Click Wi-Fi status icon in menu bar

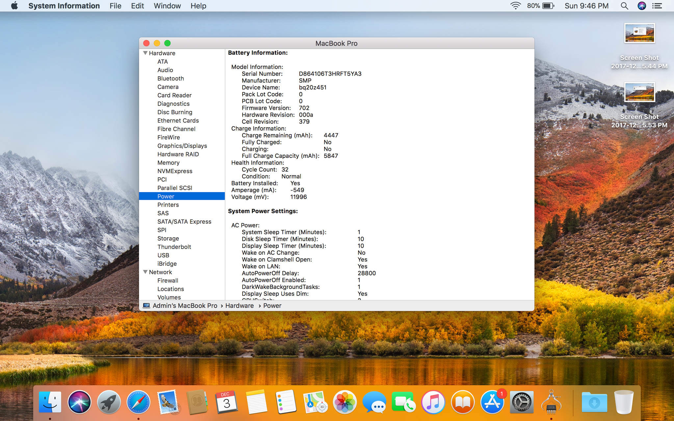[515, 6]
